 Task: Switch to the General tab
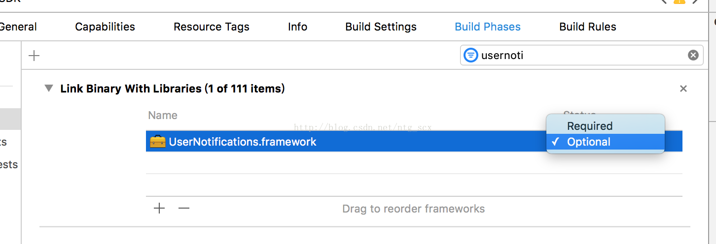[x=18, y=27]
